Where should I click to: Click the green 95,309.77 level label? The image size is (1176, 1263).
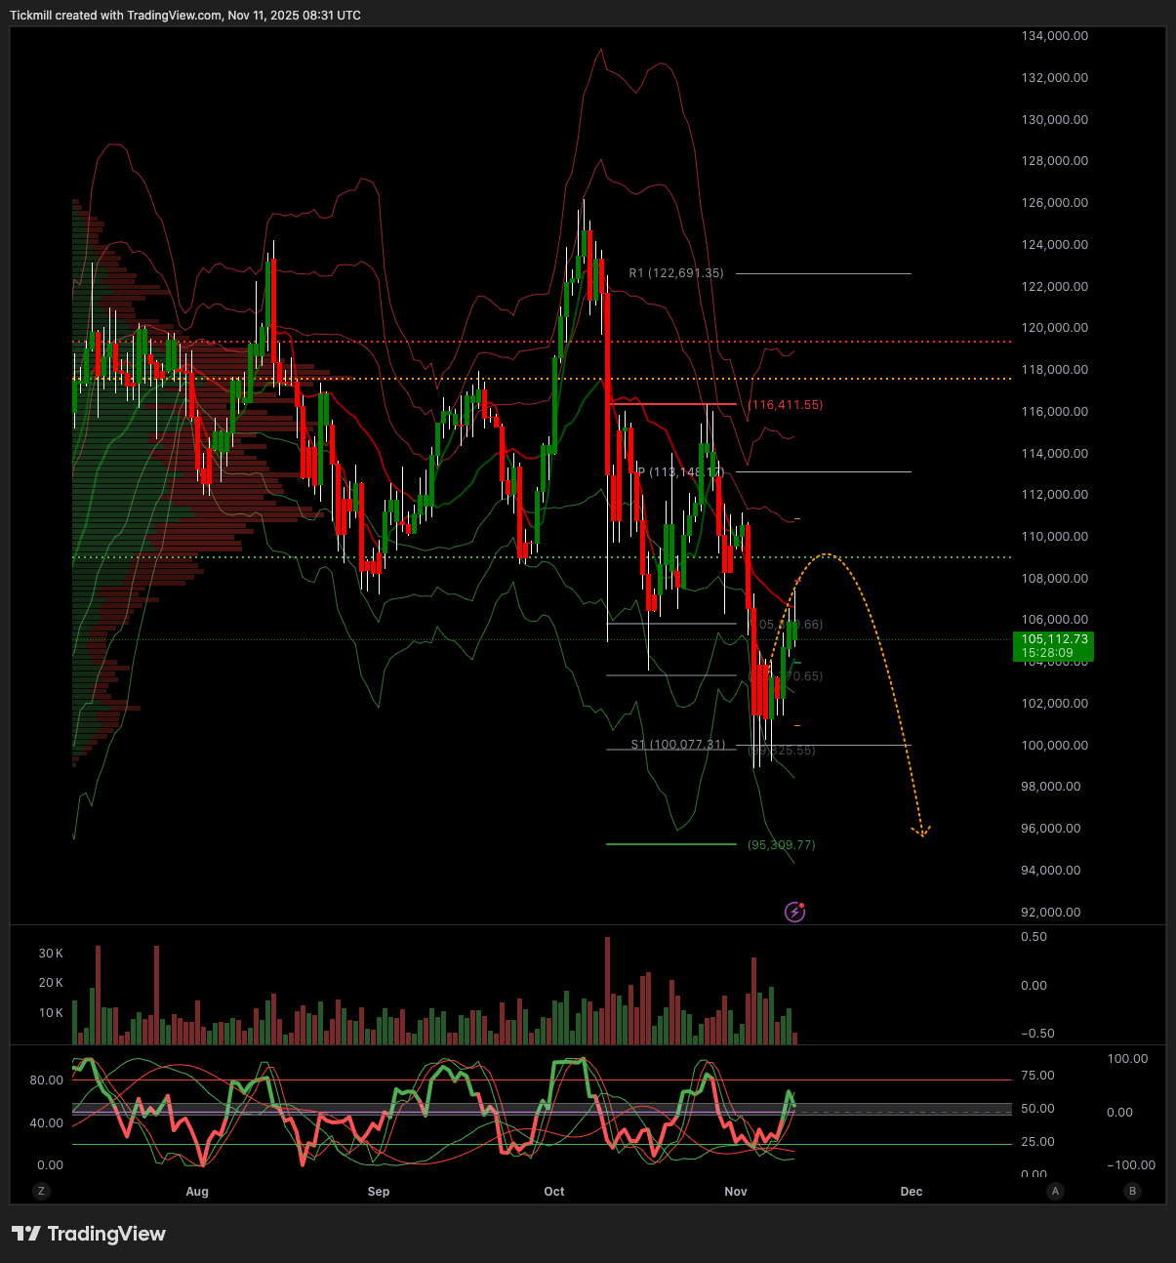781,845
